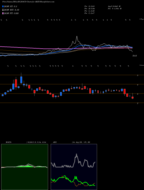Click the white DOW MT legend swatch
This screenshot has height=190, width=144.
point(3,10)
